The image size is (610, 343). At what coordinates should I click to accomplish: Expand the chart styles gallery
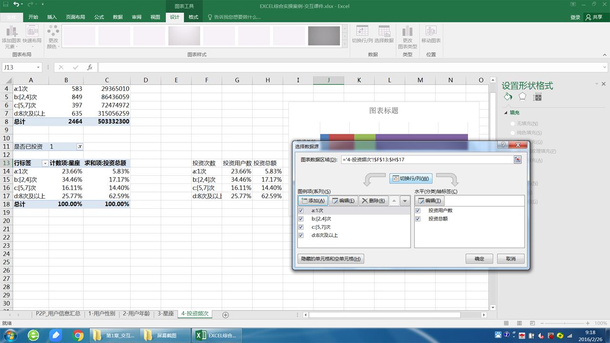(345, 45)
